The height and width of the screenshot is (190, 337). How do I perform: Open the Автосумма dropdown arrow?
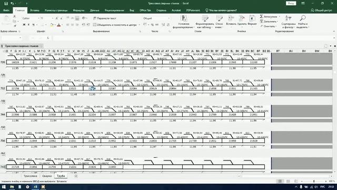click(x=280, y=16)
